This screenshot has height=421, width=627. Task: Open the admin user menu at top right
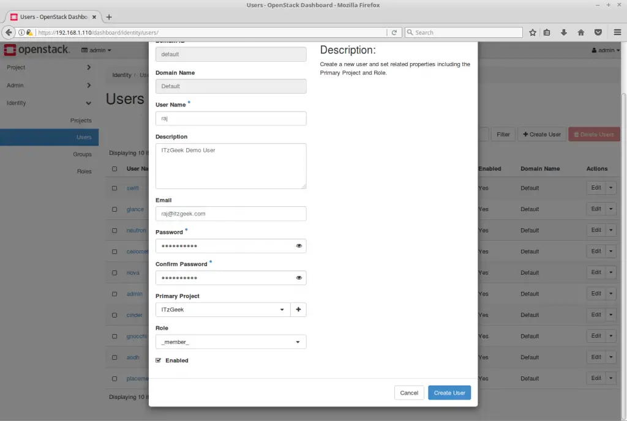(x=606, y=50)
